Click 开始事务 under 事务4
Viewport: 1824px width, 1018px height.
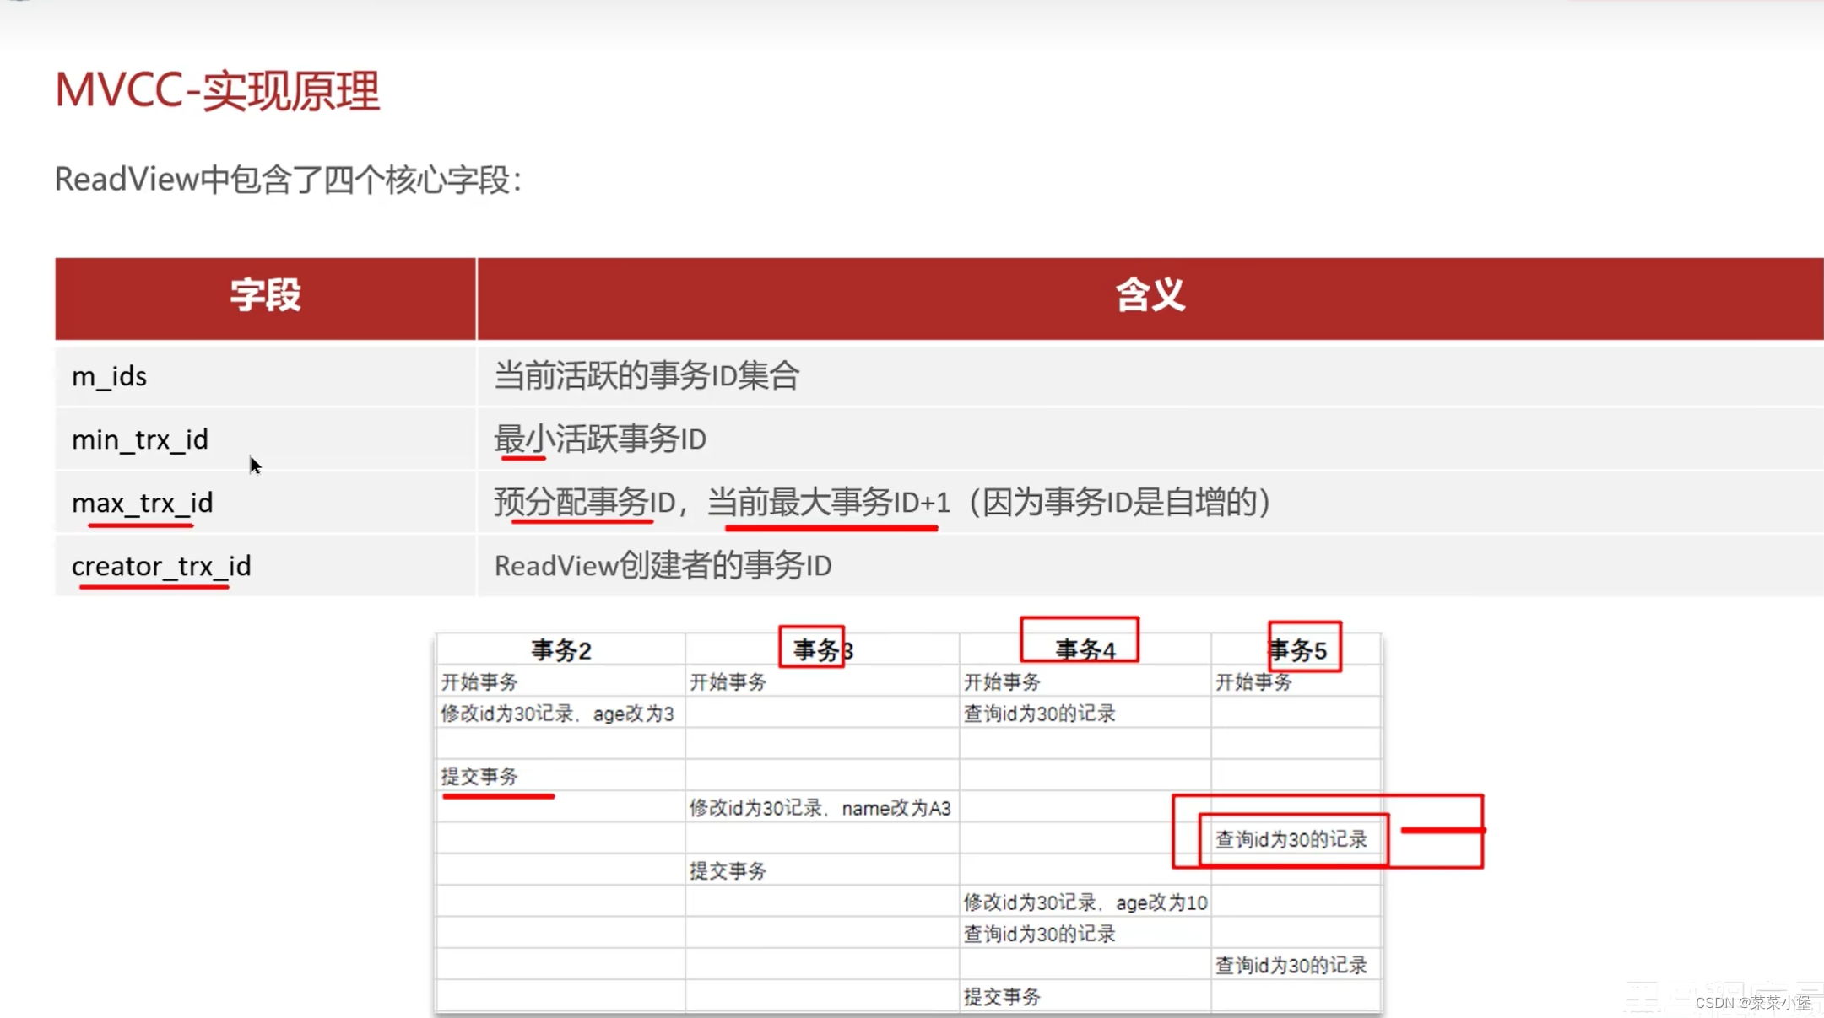(1002, 681)
